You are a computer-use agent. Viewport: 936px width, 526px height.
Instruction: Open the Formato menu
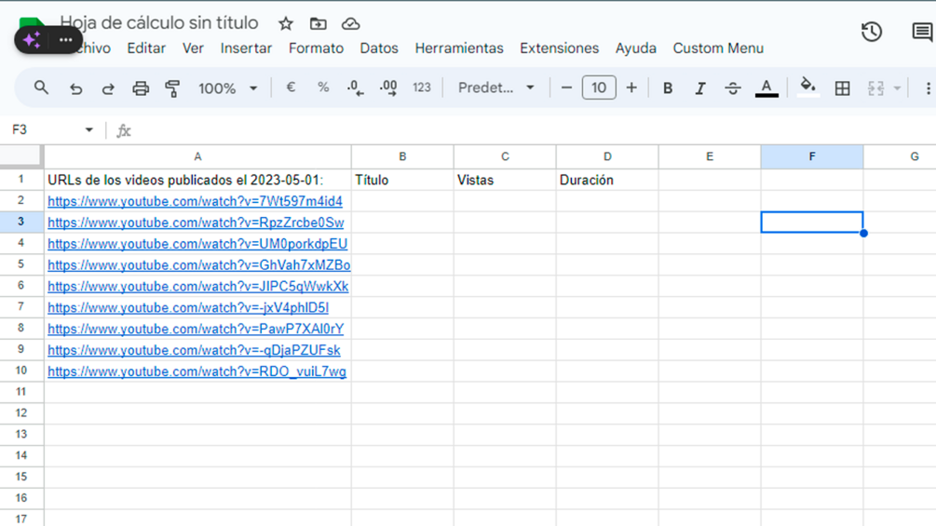tap(316, 48)
